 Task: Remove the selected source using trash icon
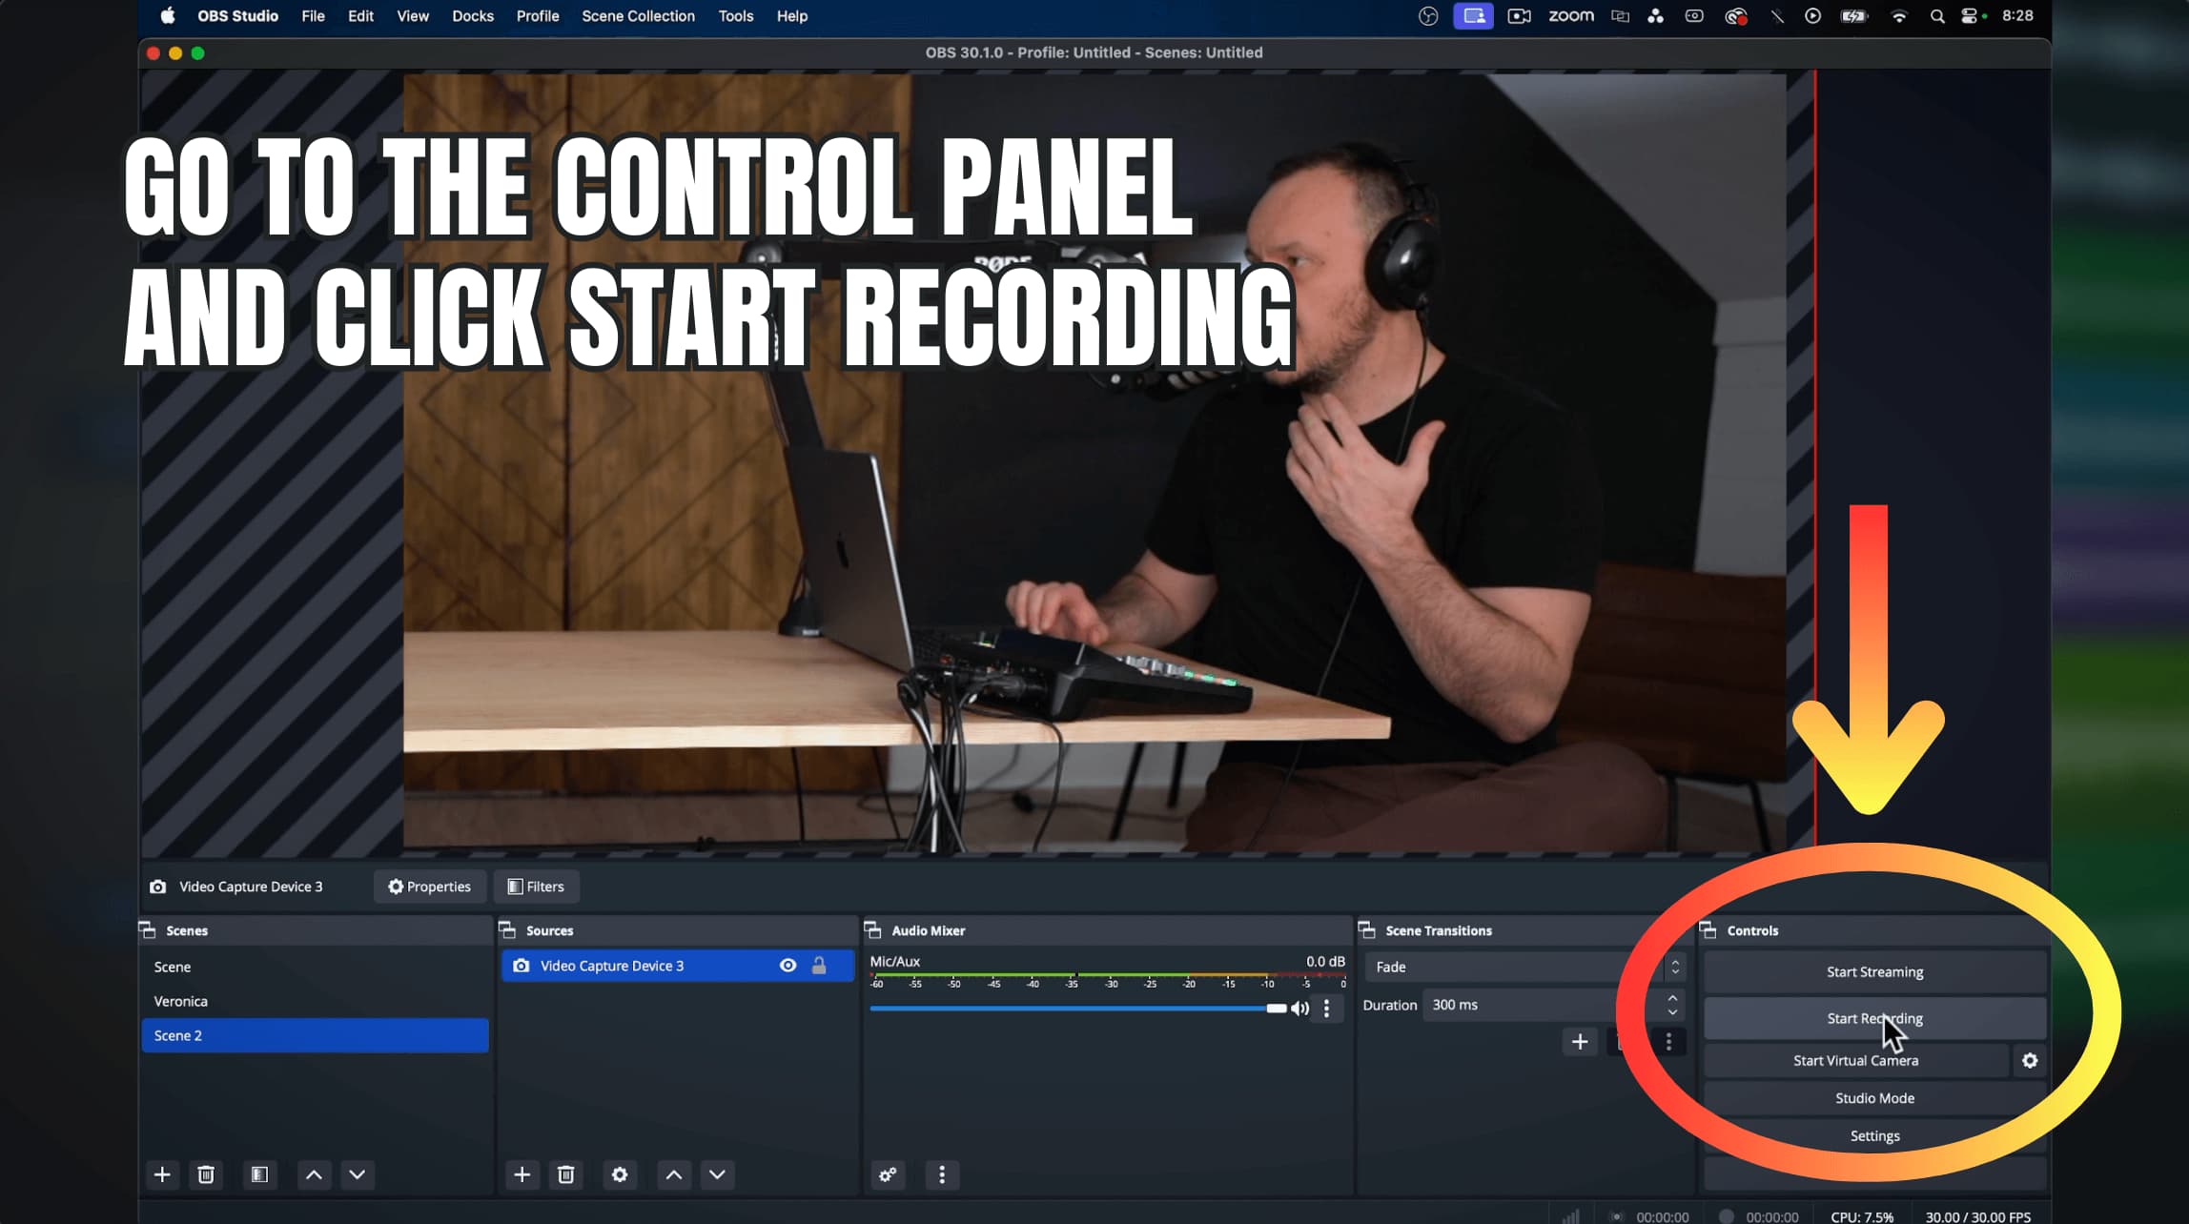coord(565,1174)
